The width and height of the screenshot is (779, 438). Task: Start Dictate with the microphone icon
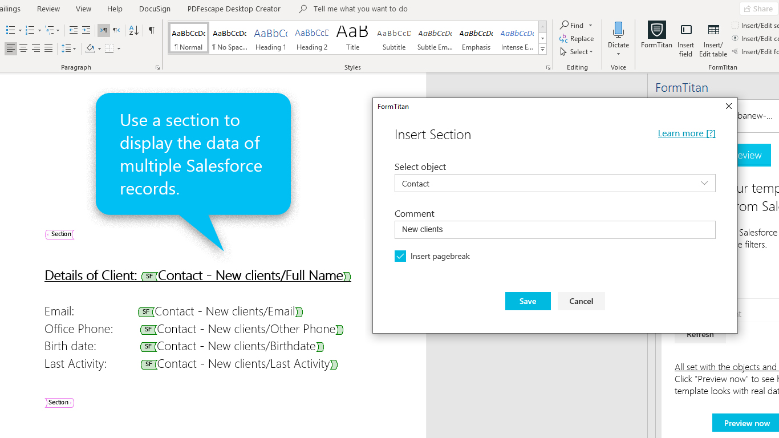coord(618,30)
